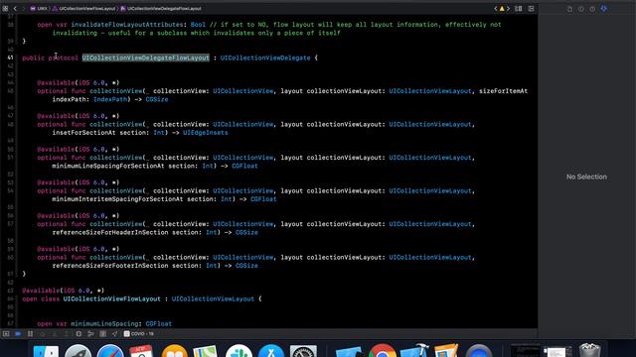Click UICollectionViewLayout superclass on line 64
Viewport: 636px width, 357px height.
pyautogui.click(x=213, y=299)
